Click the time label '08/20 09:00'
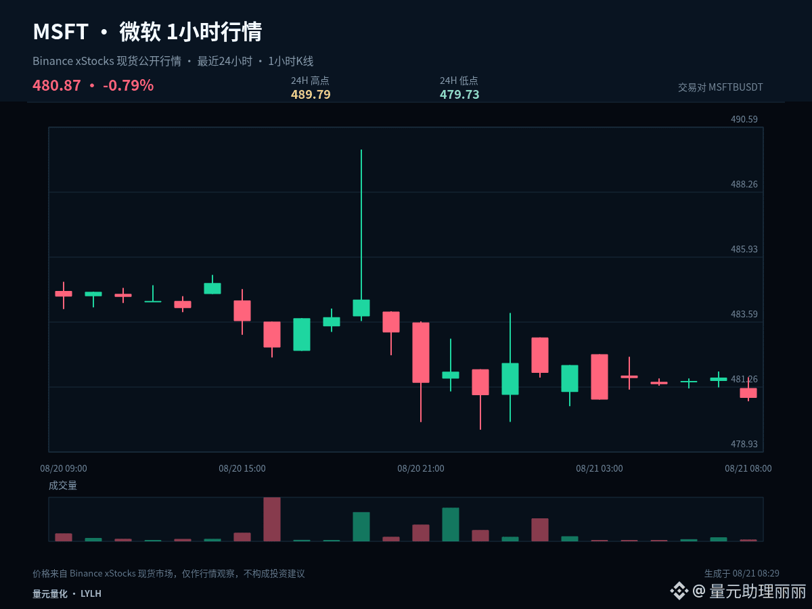 tap(64, 468)
